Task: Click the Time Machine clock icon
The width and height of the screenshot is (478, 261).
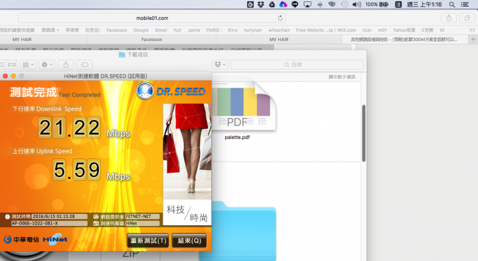Action: pos(345,4)
